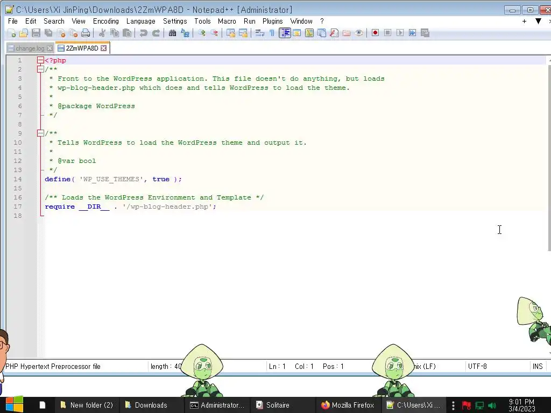Screen dimensions: 551x413
Task: Collapse the fold marker on line 1
Action: pos(40,60)
